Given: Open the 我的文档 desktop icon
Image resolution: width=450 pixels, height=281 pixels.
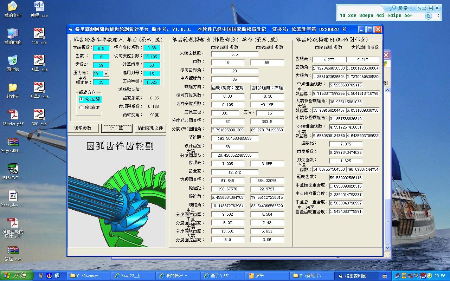Looking at the screenshot, I should point(13,9).
